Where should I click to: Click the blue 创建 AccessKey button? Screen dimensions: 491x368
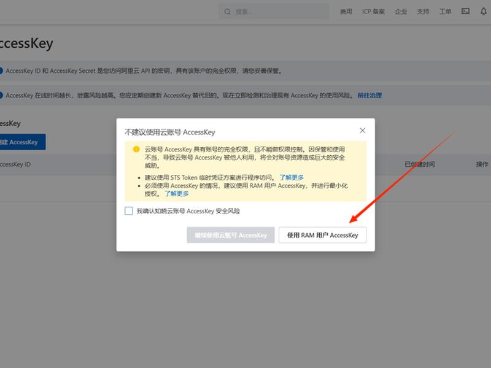tap(23, 142)
